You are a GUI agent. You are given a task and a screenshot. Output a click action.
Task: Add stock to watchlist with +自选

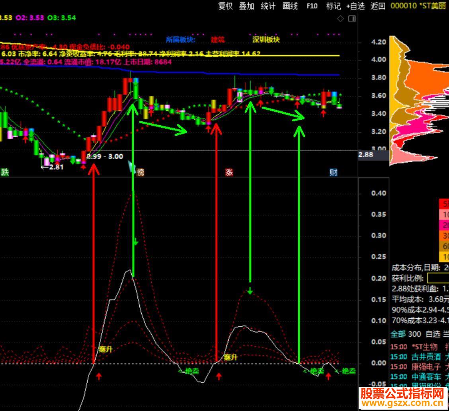pyautogui.click(x=355, y=6)
